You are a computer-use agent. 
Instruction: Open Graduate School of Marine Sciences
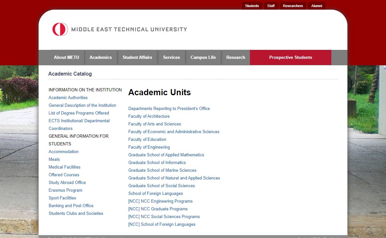point(162,170)
